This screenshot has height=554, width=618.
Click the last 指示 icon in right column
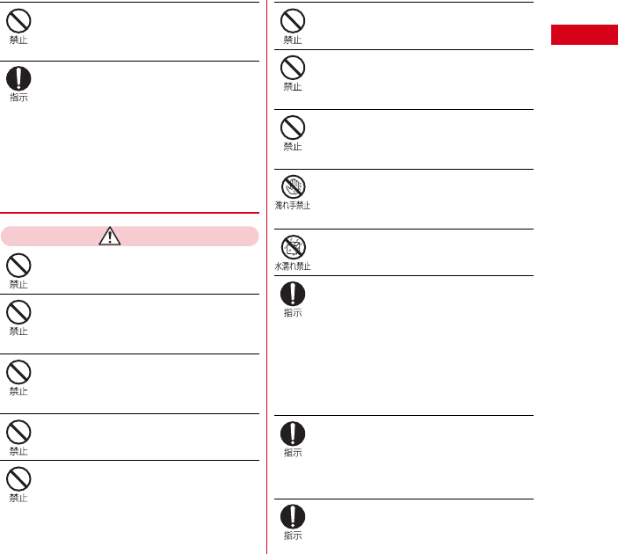click(x=293, y=516)
